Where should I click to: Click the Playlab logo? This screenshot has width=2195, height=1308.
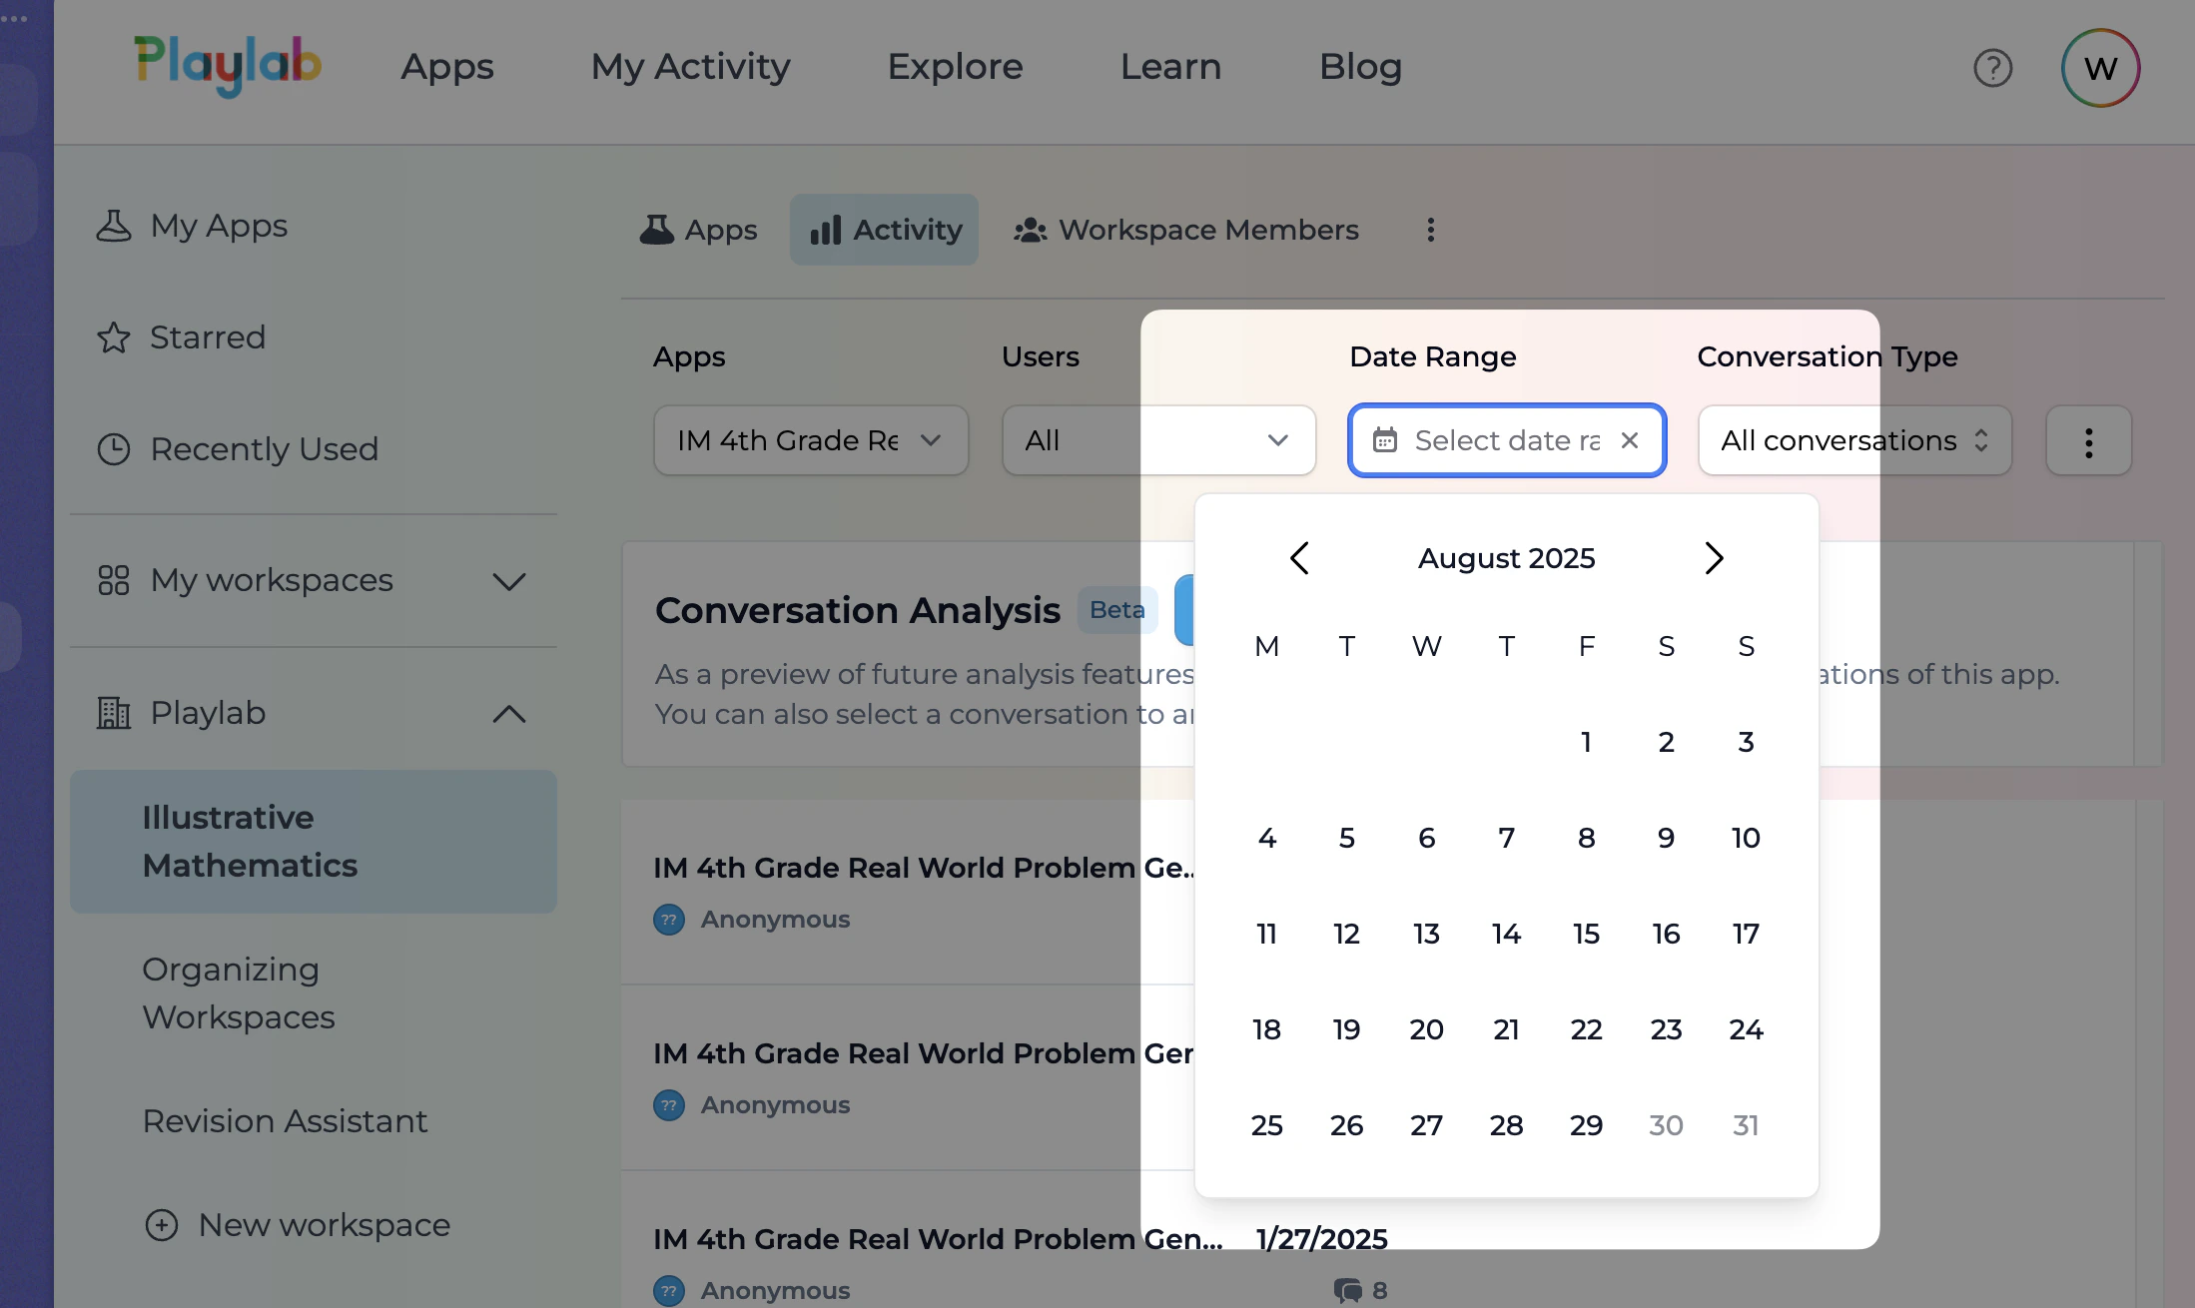(x=228, y=66)
